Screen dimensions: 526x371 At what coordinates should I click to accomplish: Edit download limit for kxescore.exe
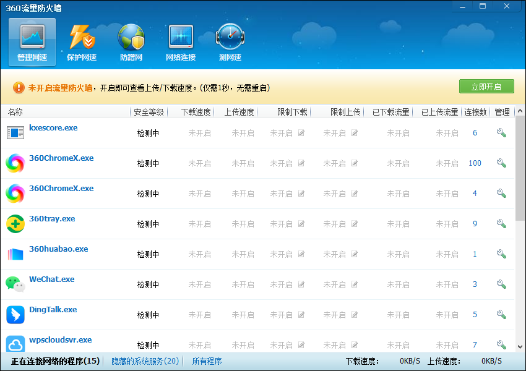(x=301, y=133)
